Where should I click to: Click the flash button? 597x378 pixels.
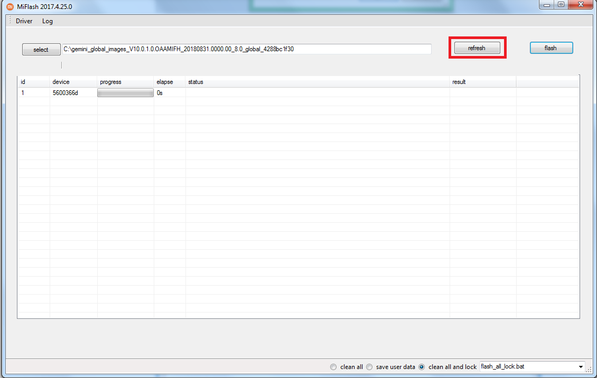tap(551, 48)
